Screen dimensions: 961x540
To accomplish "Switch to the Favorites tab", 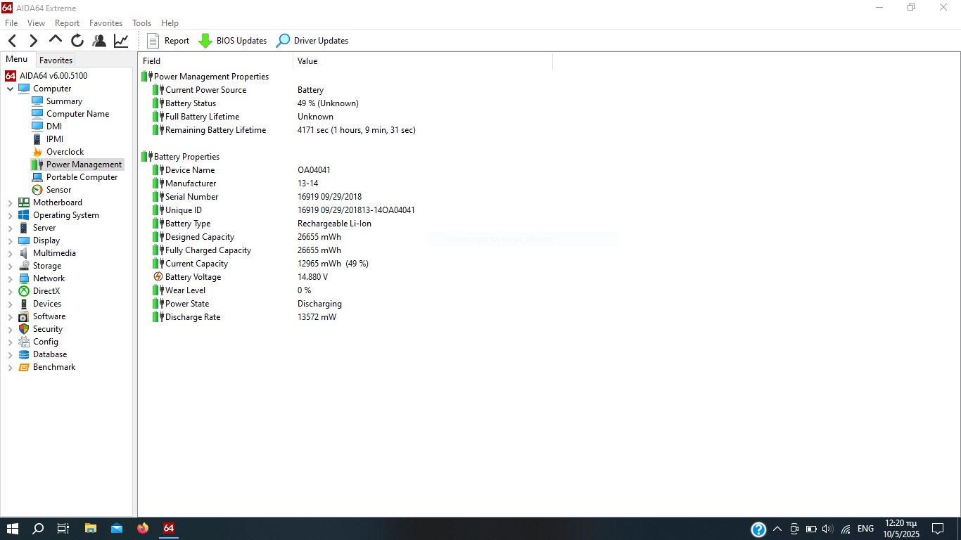I will [x=56, y=60].
